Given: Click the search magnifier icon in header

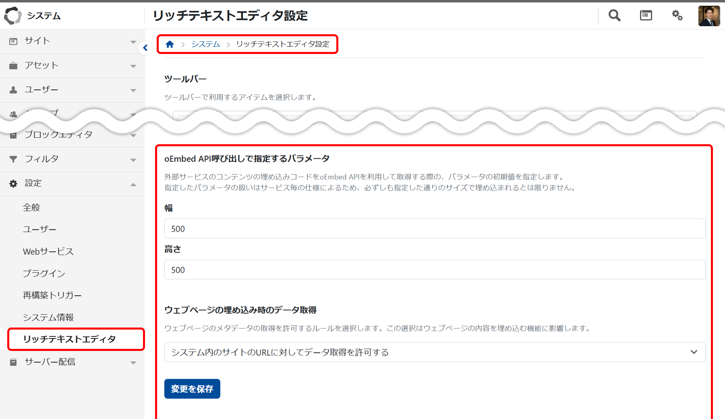Looking at the screenshot, I should [x=614, y=16].
